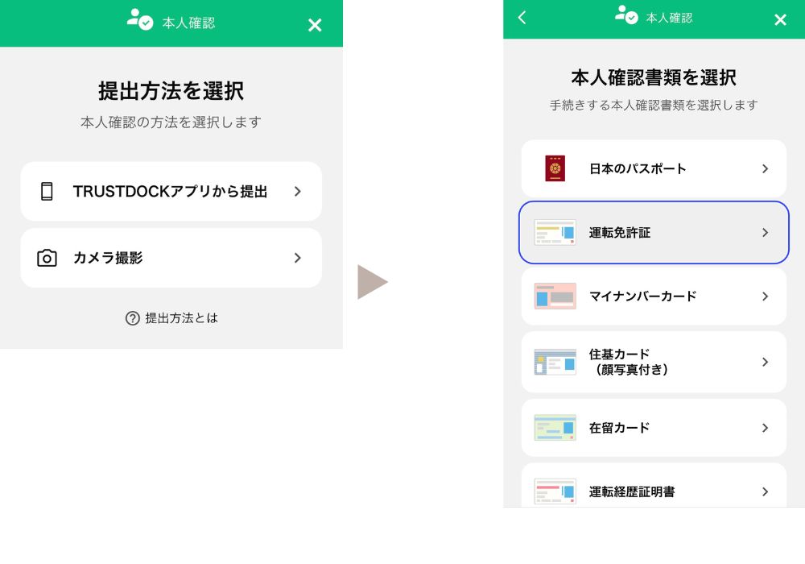
Task: Click the red Japanese passport icon
Action: tap(555, 168)
